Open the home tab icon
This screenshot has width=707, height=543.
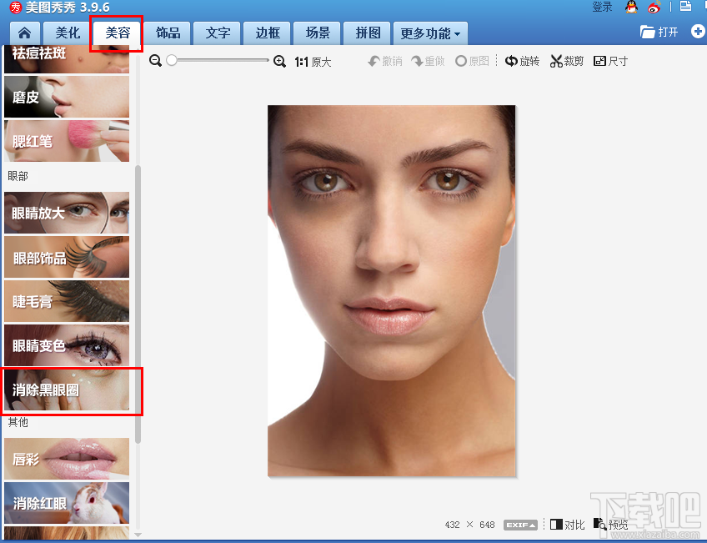coord(25,33)
